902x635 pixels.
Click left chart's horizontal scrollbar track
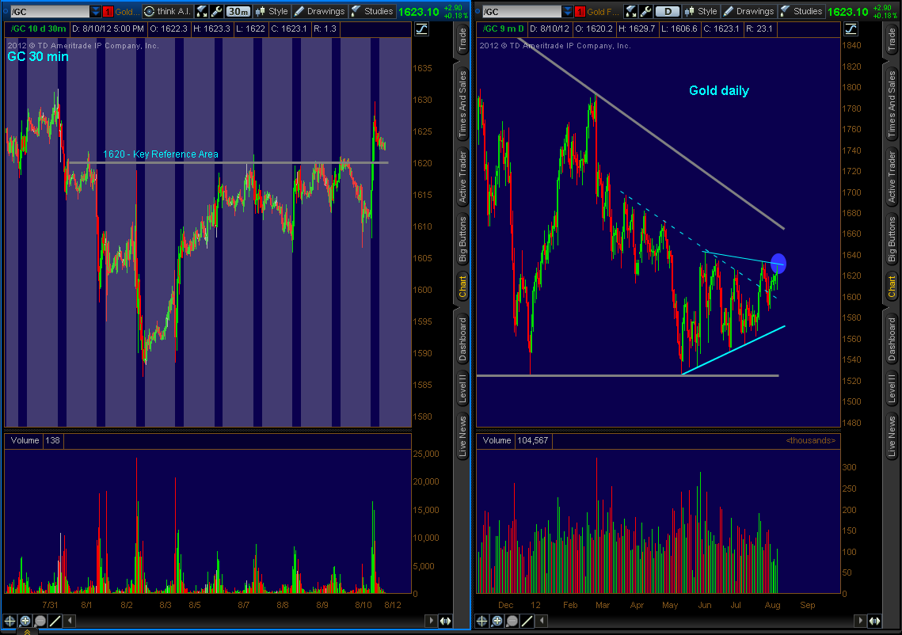tap(238, 621)
